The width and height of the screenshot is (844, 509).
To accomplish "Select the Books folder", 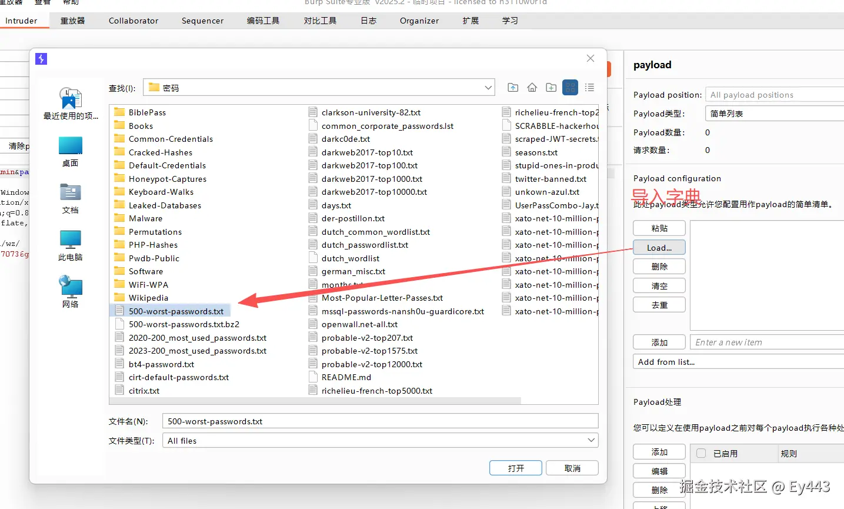I will click(134, 126).
